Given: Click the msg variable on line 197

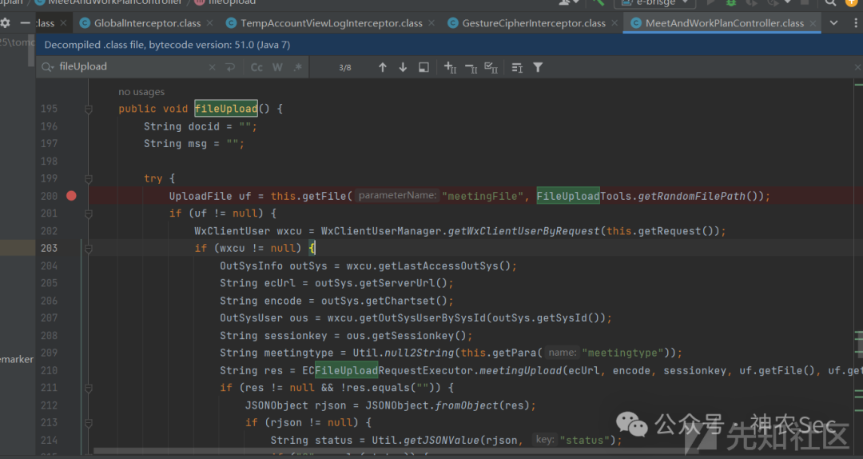Looking at the screenshot, I should point(197,144).
